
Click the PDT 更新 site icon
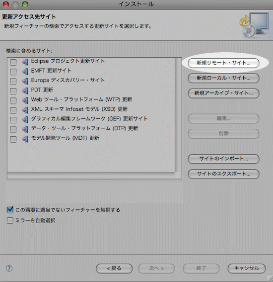tap(25, 91)
